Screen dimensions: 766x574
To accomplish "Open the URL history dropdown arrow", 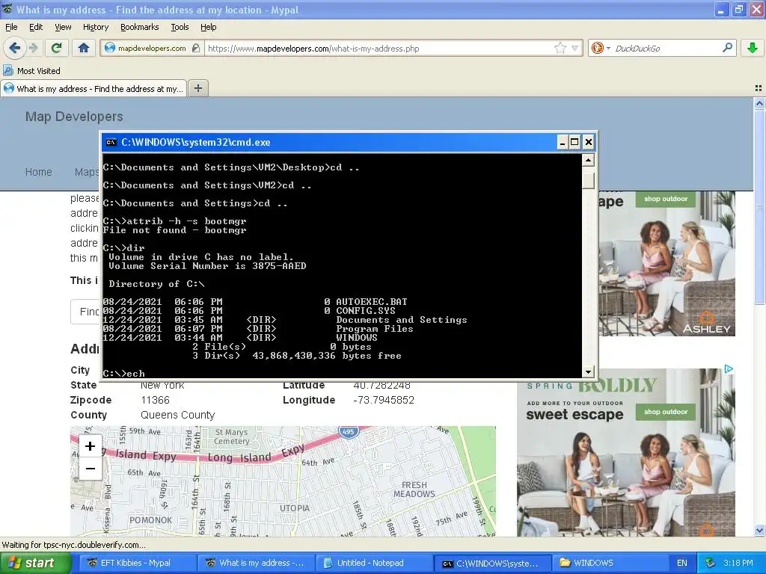I will tap(575, 49).
